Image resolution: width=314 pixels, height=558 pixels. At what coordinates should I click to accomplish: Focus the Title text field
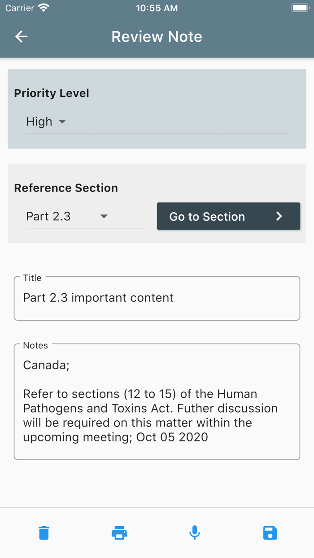click(157, 298)
